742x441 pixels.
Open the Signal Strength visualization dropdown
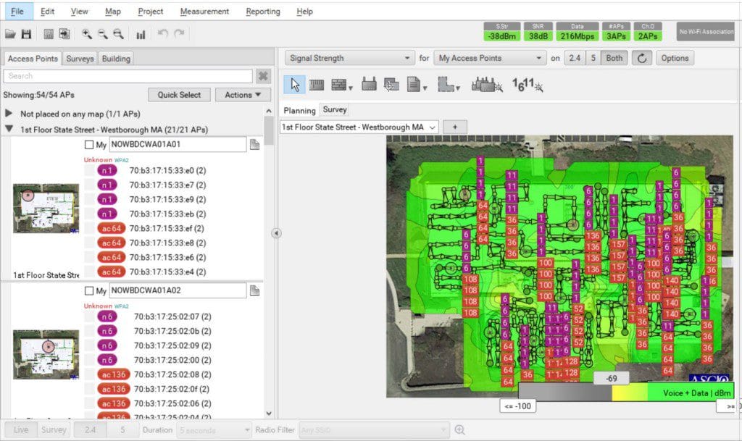[350, 58]
